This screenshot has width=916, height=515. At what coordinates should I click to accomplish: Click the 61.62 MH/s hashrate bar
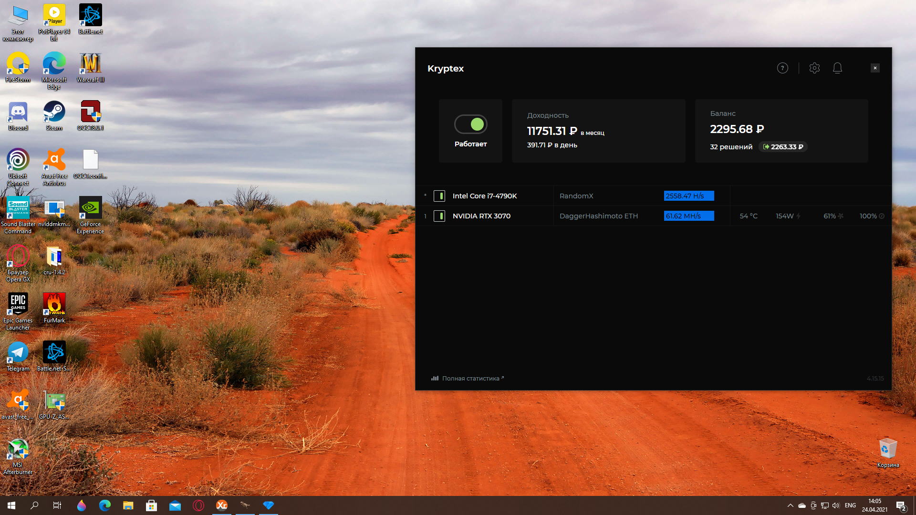pyautogui.click(x=688, y=216)
